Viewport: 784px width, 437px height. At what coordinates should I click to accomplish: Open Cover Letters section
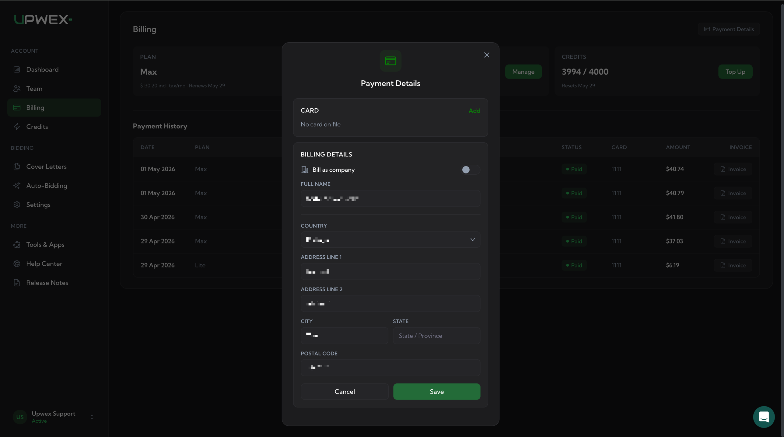pyautogui.click(x=54, y=166)
